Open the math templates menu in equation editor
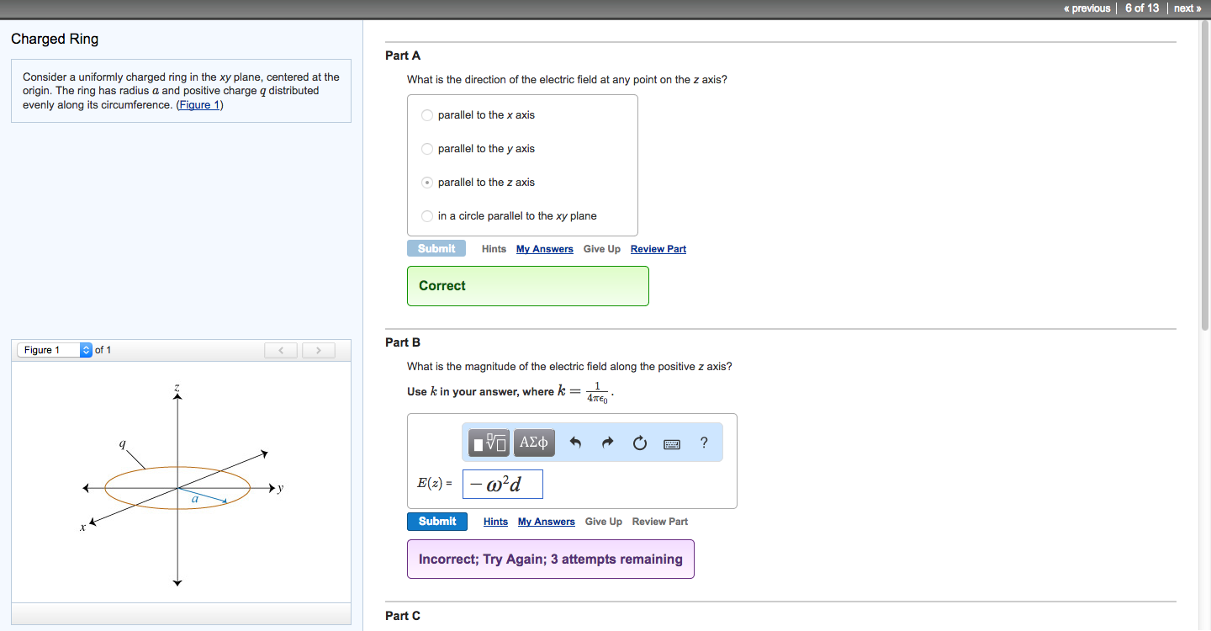Screen dimensions: 1211x631 pyautogui.click(x=488, y=442)
